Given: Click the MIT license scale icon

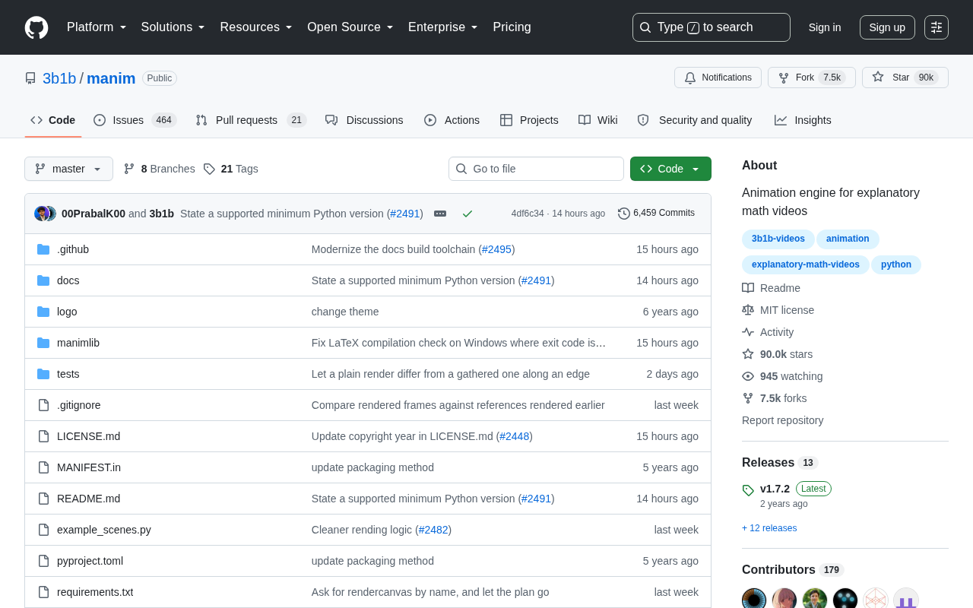Looking at the screenshot, I should coord(748,310).
